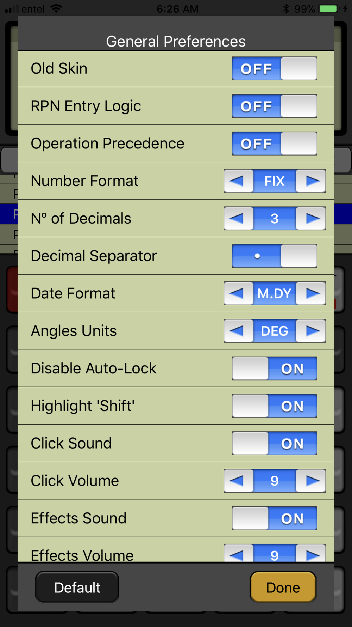Lower Click Volume with left arrow

click(x=238, y=481)
